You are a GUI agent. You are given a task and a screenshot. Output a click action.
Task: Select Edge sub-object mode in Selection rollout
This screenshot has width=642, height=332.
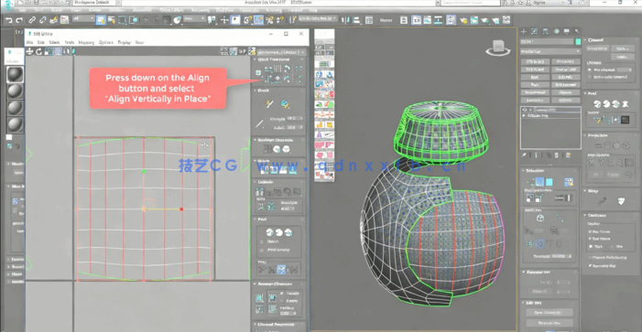[540, 182]
